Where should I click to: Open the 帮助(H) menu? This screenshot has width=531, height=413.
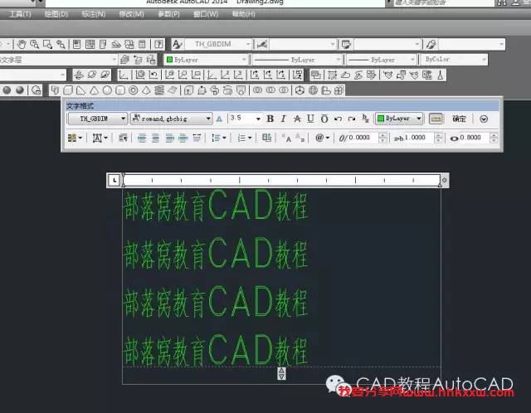[x=243, y=14]
